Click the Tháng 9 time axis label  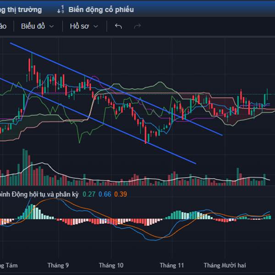(58, 265)
